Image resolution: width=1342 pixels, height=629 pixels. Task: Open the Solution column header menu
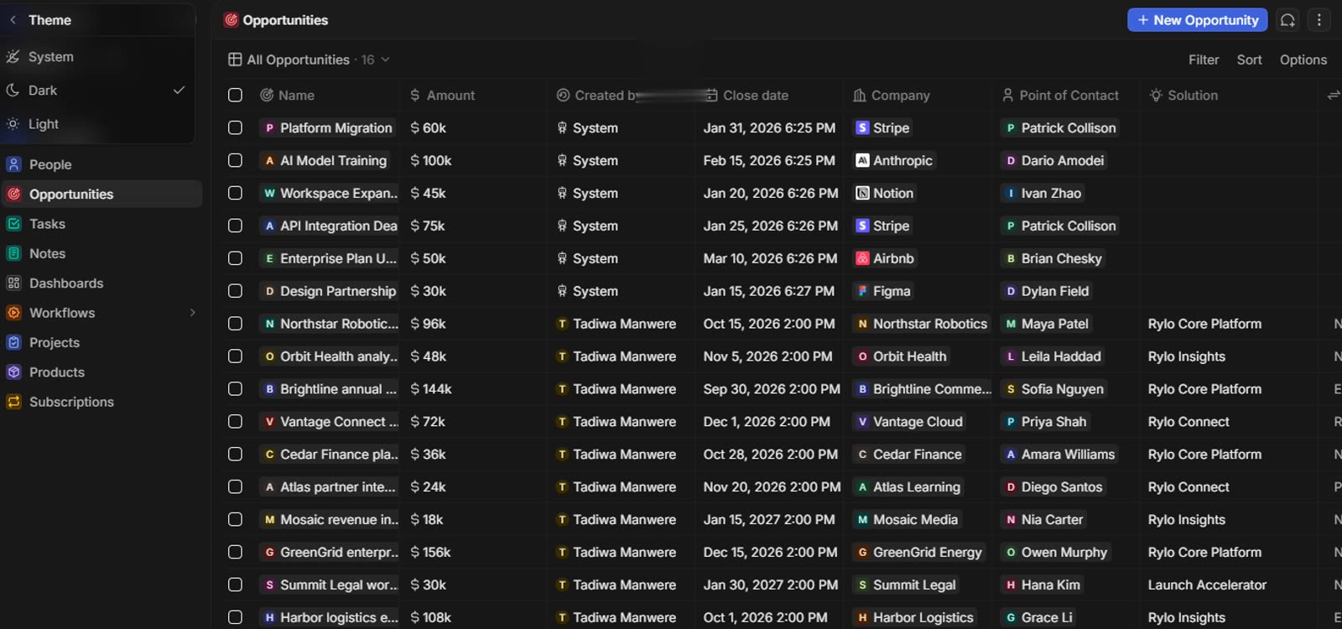[x=1183, y=96]
